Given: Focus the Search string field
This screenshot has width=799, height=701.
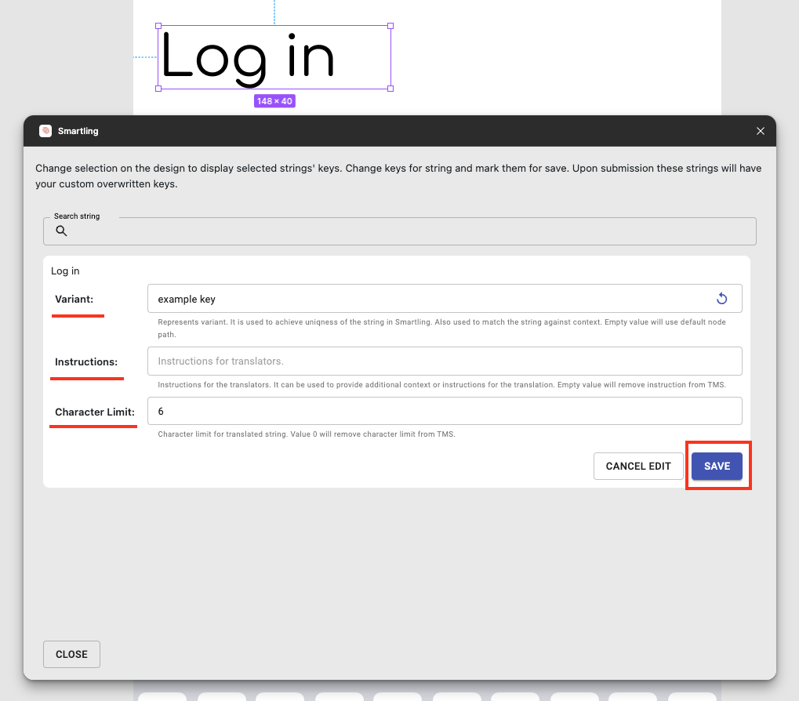Looking at the screenshot, I should click(x=400, y=231).
